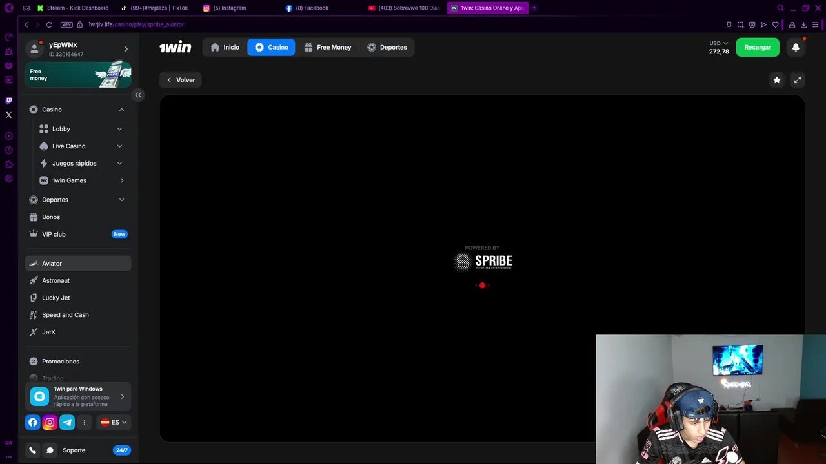Click the Opera GX logo menu
The image size is (826, 464).
coord(8,8)
